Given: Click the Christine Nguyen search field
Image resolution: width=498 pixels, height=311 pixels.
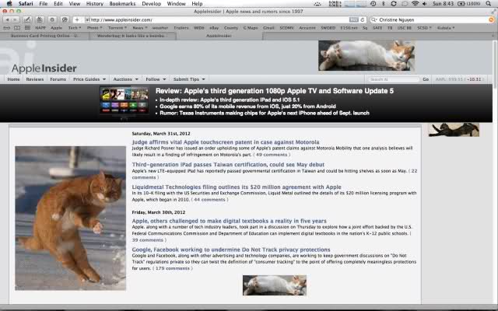Looking at the screenshot, I should coord(432,19).
